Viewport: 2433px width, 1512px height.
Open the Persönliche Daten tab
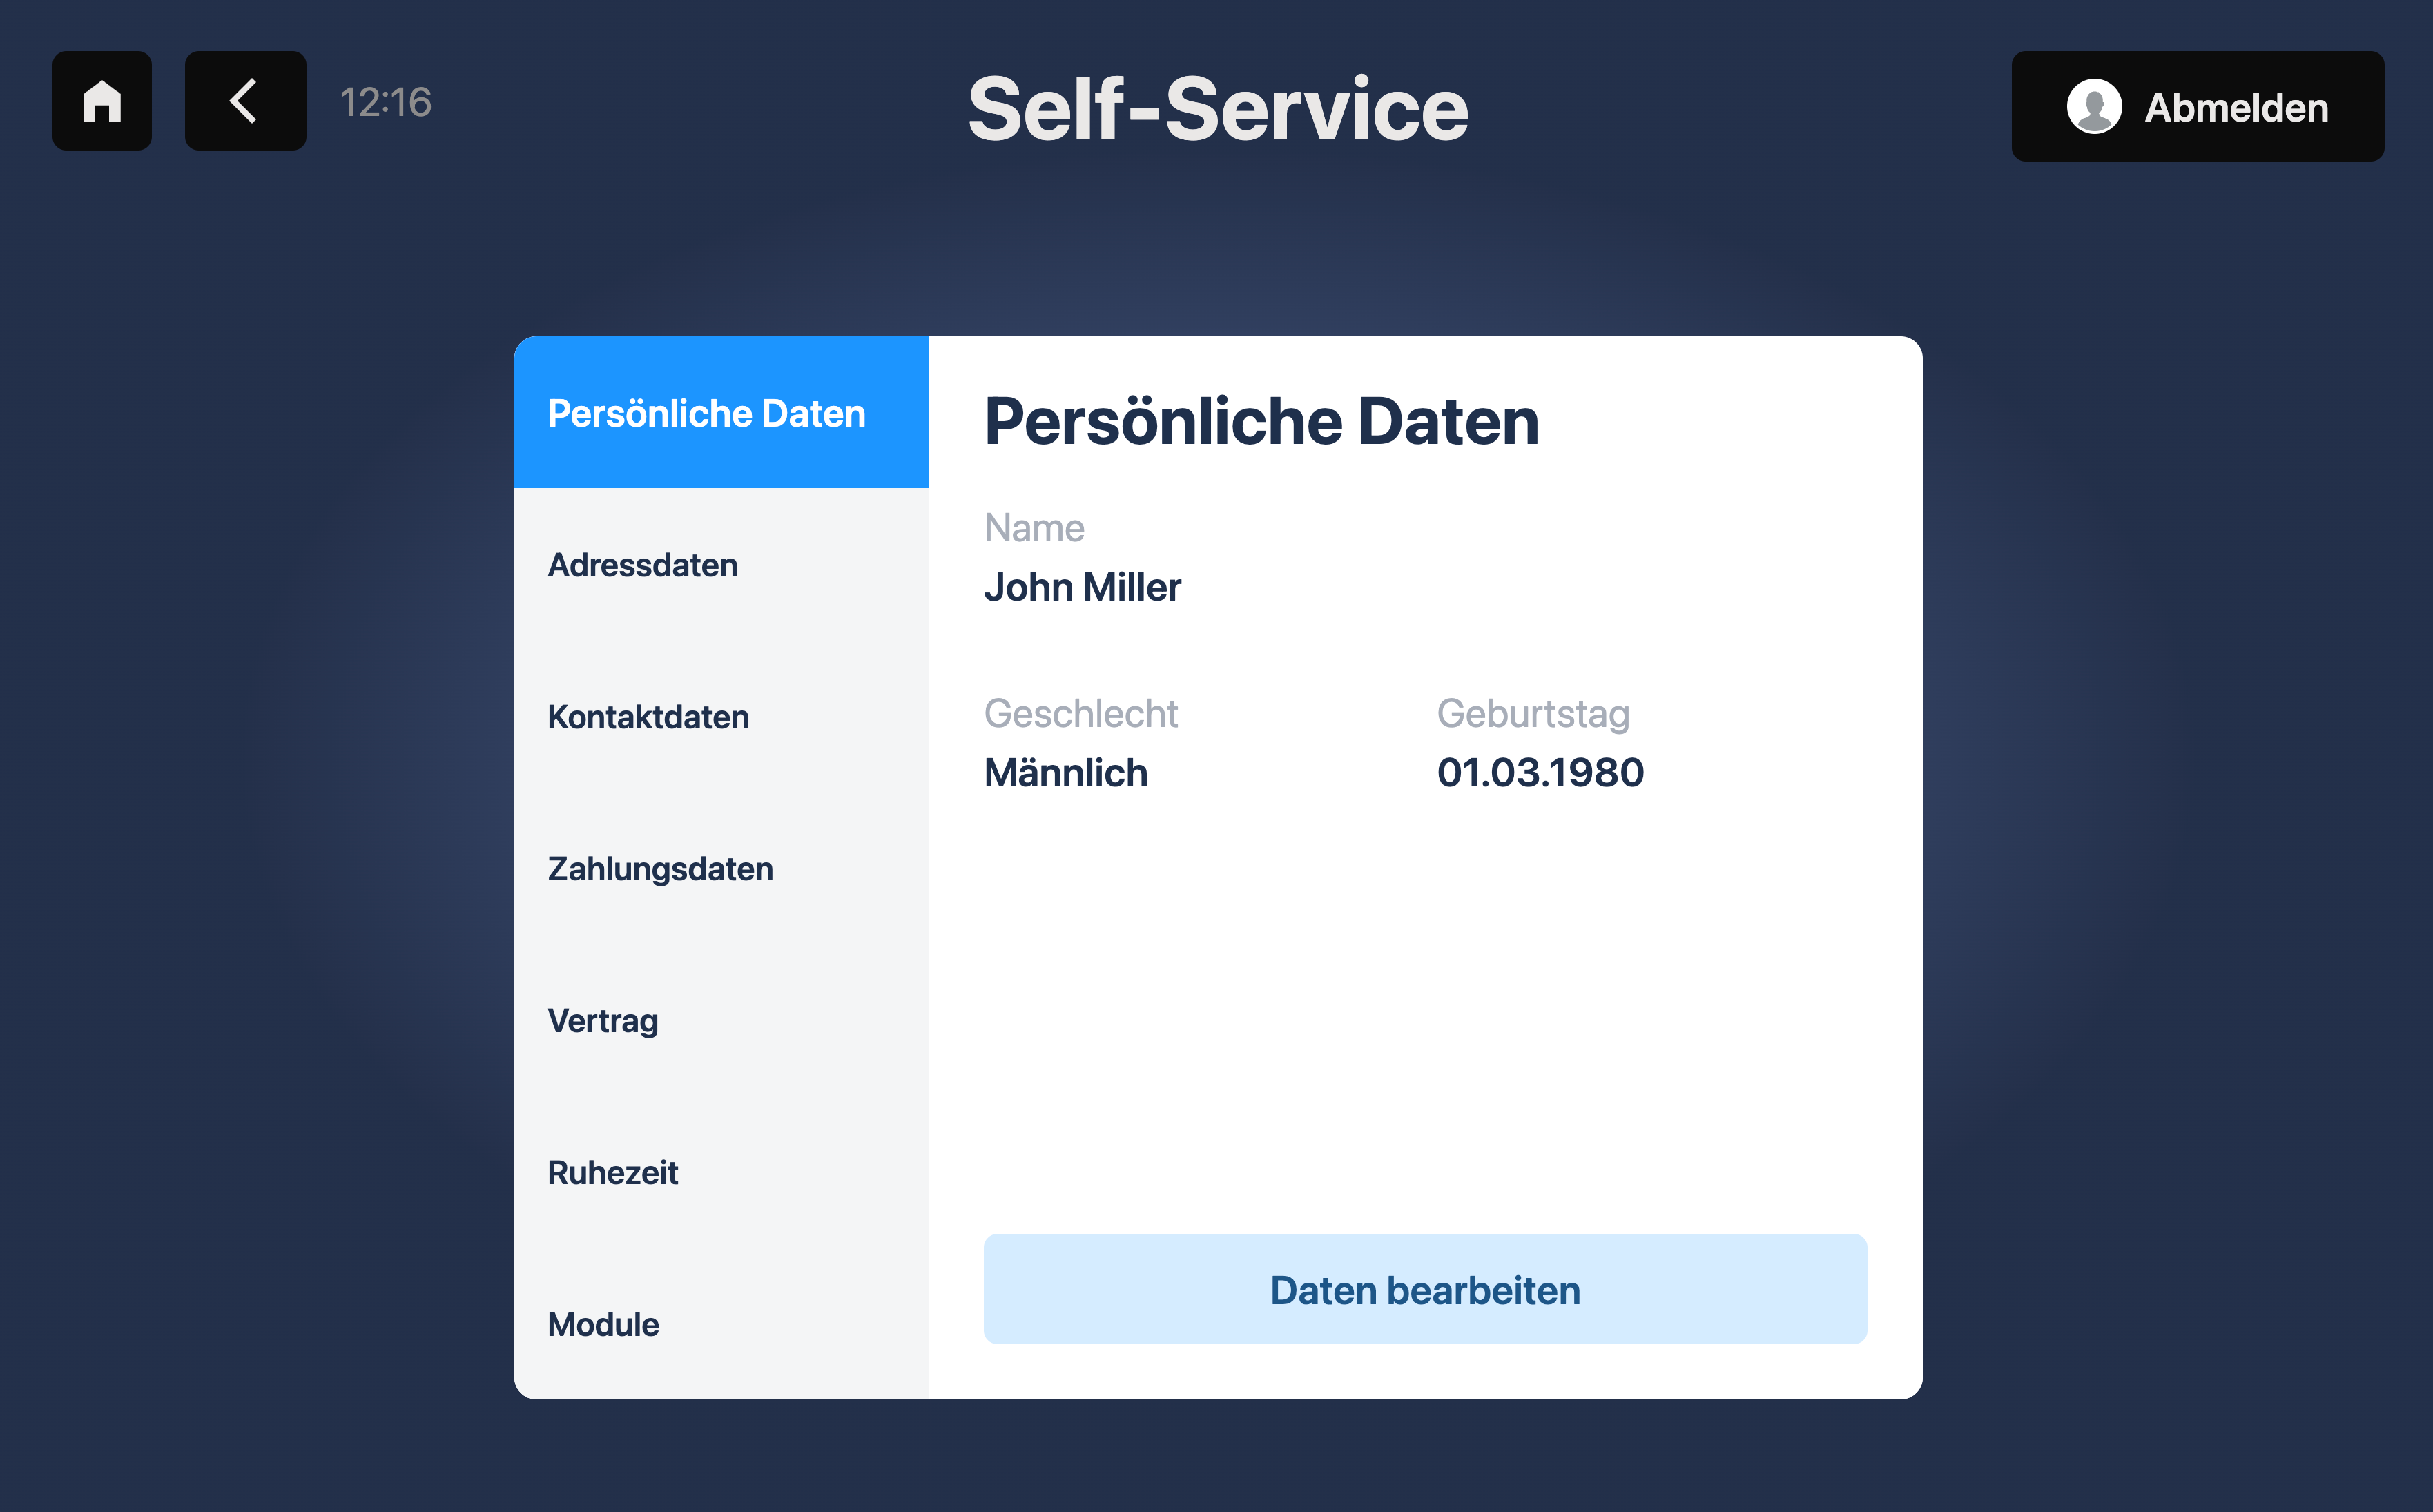pyautogui.click(x=721, y=412)
